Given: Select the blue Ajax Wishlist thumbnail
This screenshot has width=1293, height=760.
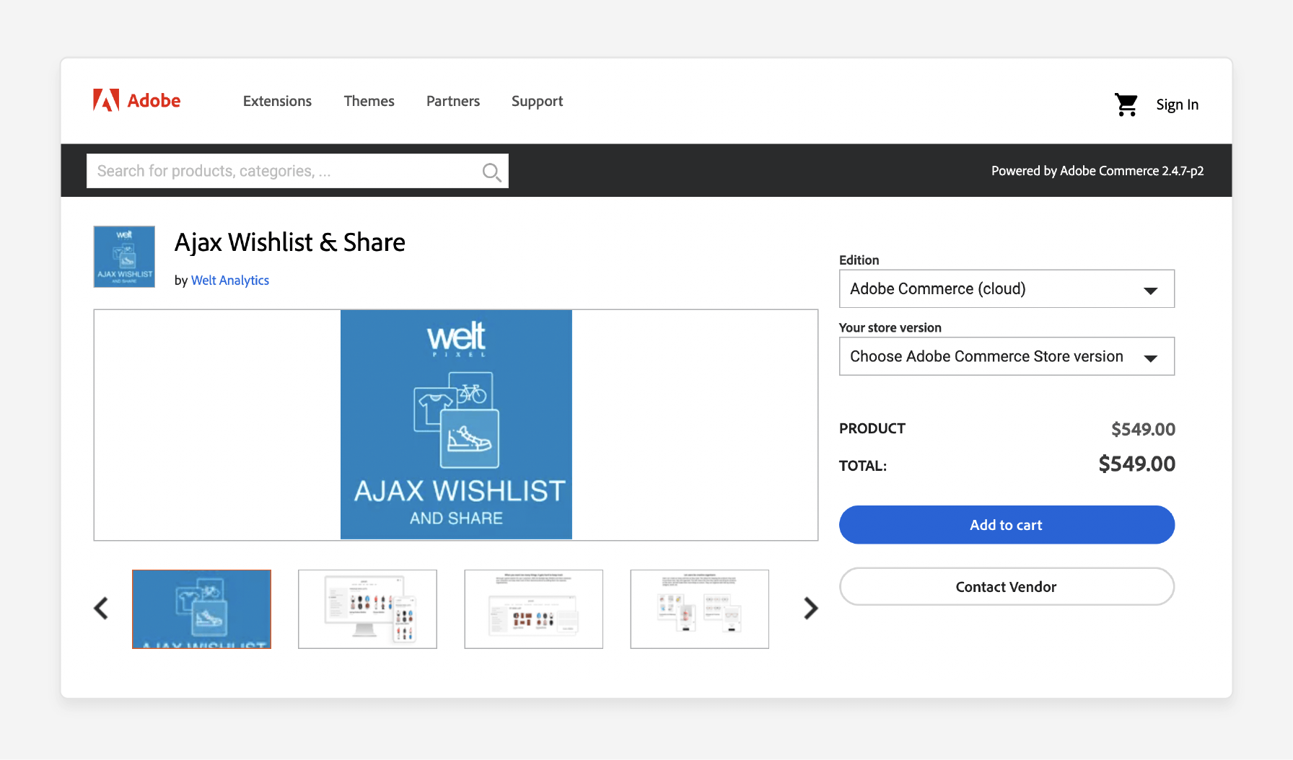Looking at the screenshot, I should coord(201,609).
